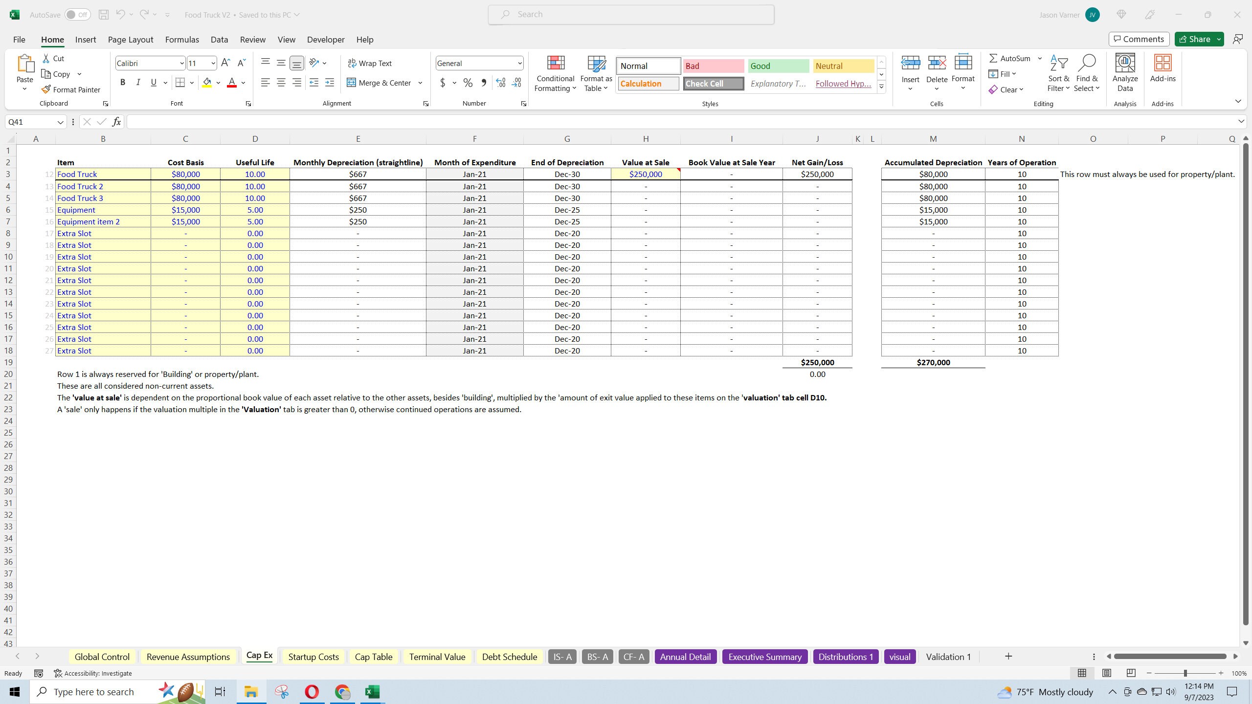Click the Share button
The image size is (1252, 704).
pyautogui.click(x=1194, y=39)
